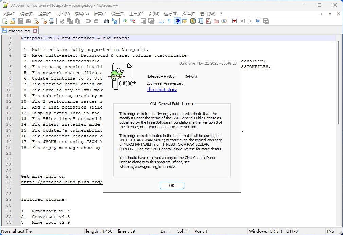Open the 文件(F) menu
Viewport: 343px width, 235px height.
pos(9,14)
